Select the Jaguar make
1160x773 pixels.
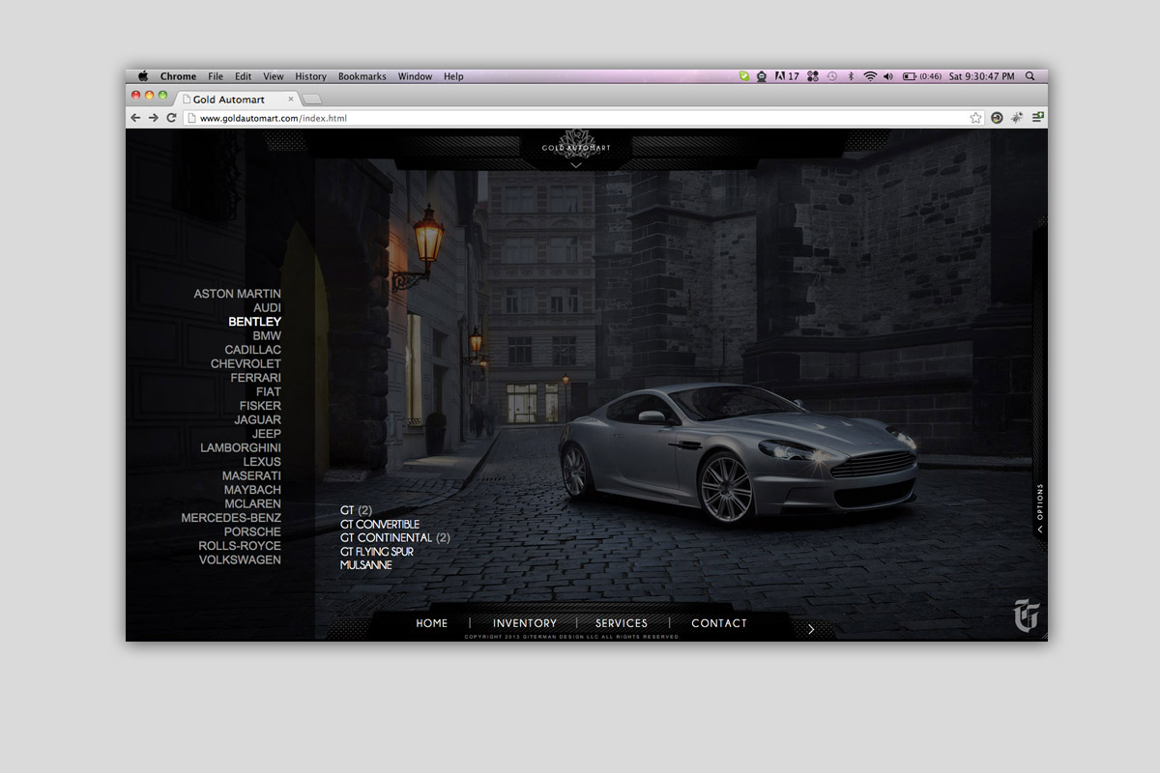pyautogui.click(x=258, y=419)
